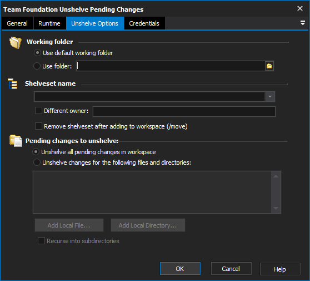
Task: Open the Runtime tab
Action: point(49,23)
